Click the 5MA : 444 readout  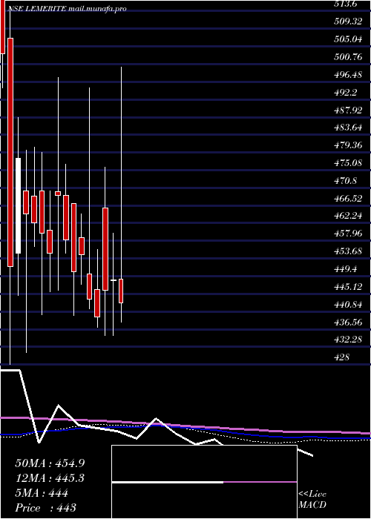click(42, 493)
